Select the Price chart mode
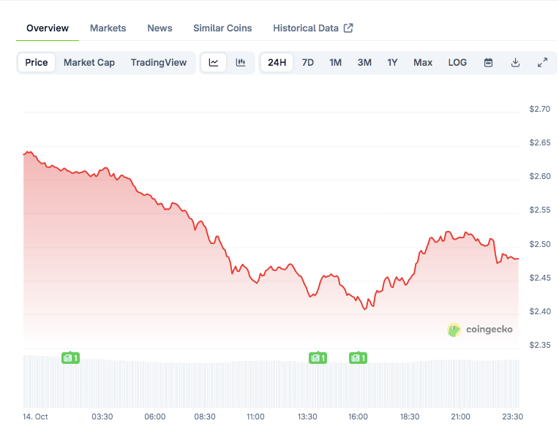Screen dimensions: 559x426 37,63
